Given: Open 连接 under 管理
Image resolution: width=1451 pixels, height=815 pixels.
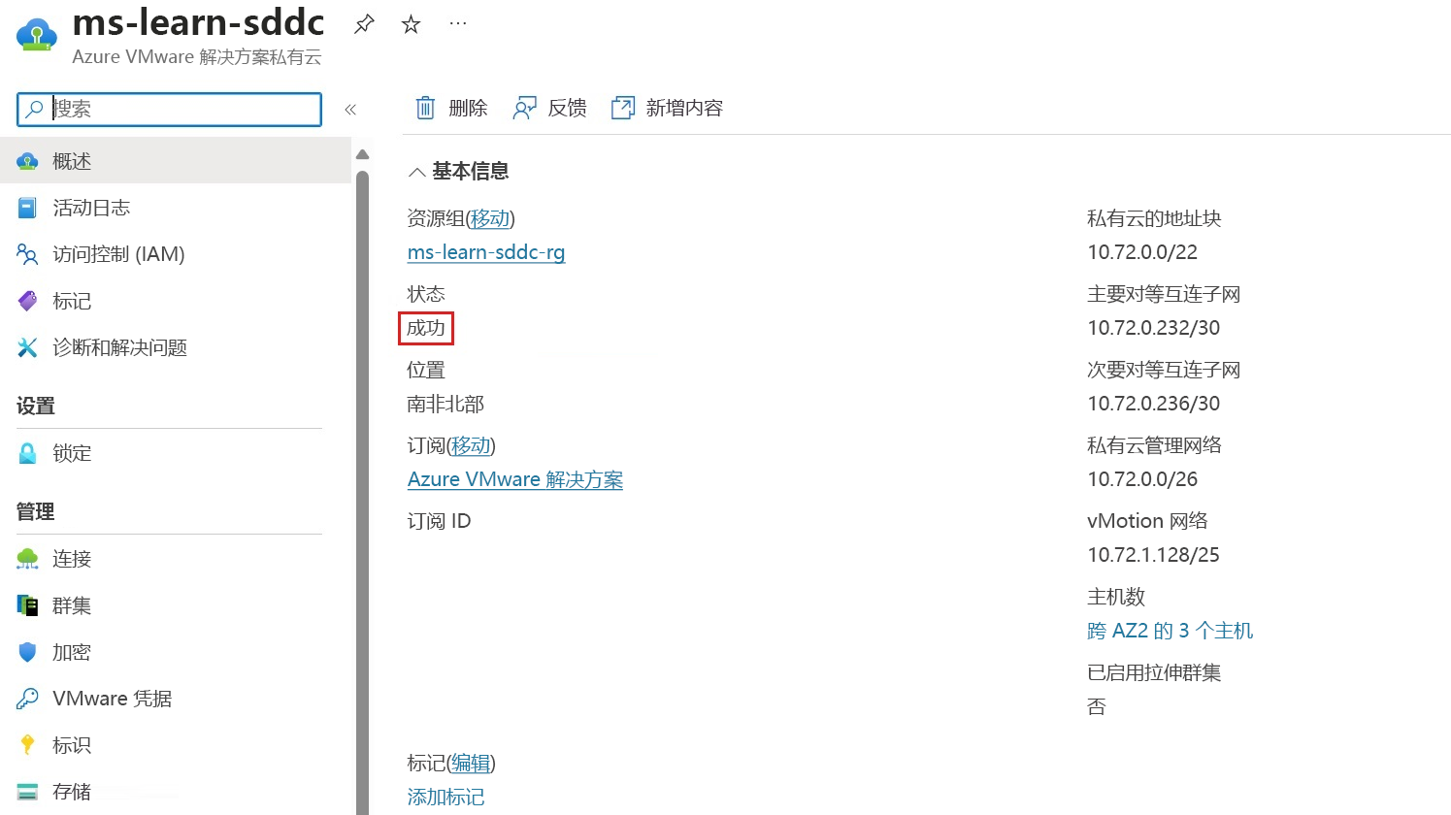Looking at the screenshot, I should tap(72, 559).
